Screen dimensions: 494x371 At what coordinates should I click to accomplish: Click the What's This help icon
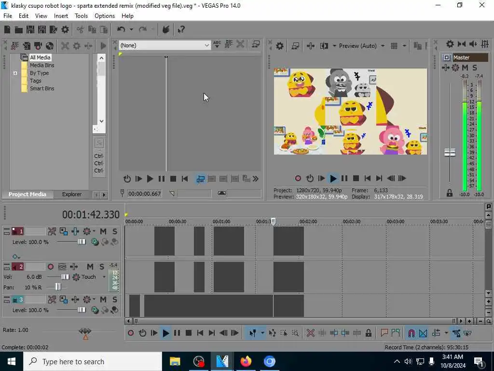tap(181, 29)
